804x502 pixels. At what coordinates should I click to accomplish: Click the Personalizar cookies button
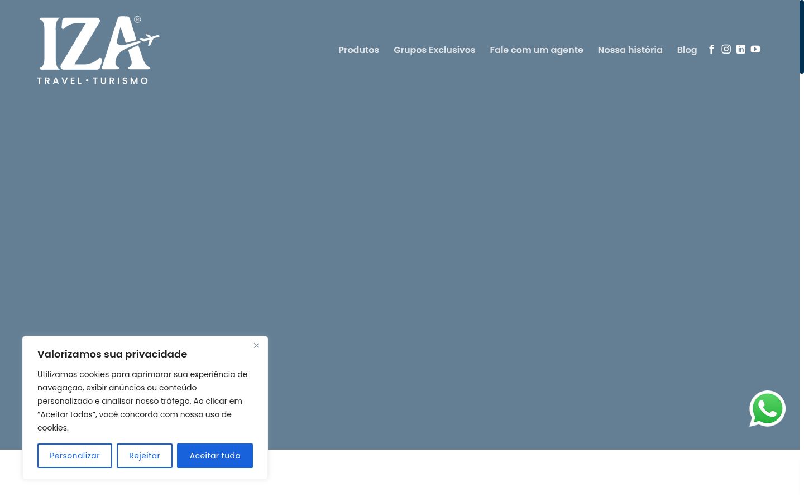click(x=75, y=456)
